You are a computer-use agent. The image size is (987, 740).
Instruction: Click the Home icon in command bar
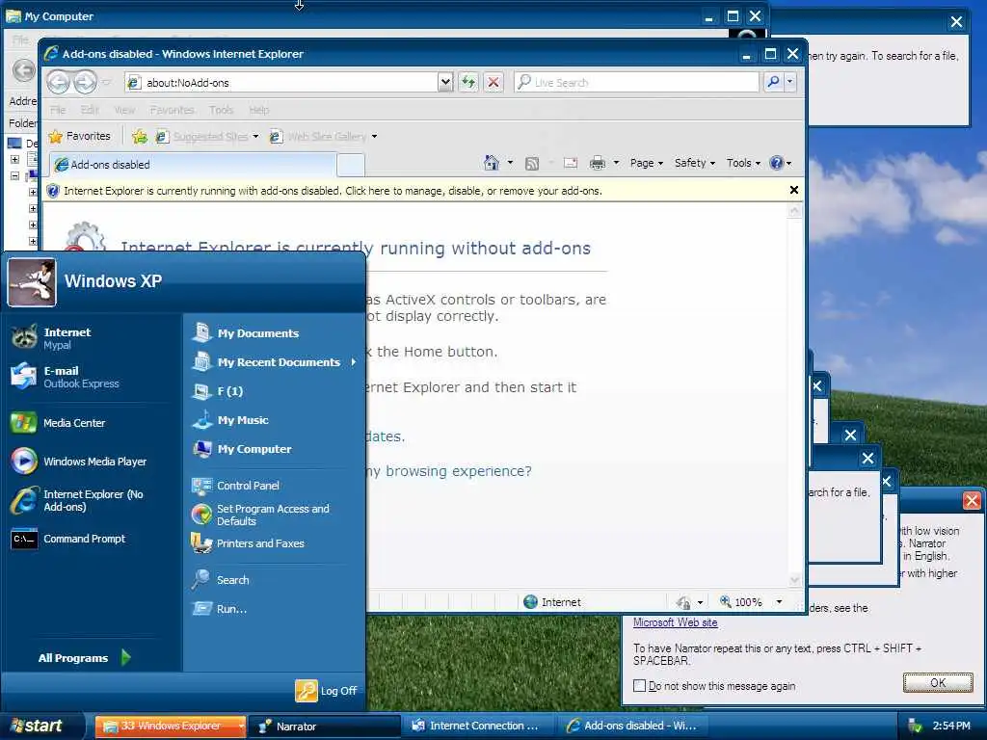[491, 163]
